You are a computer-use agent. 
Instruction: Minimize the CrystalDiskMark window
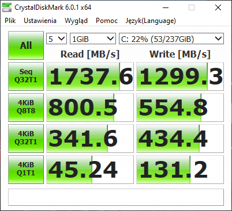point(166,7)
